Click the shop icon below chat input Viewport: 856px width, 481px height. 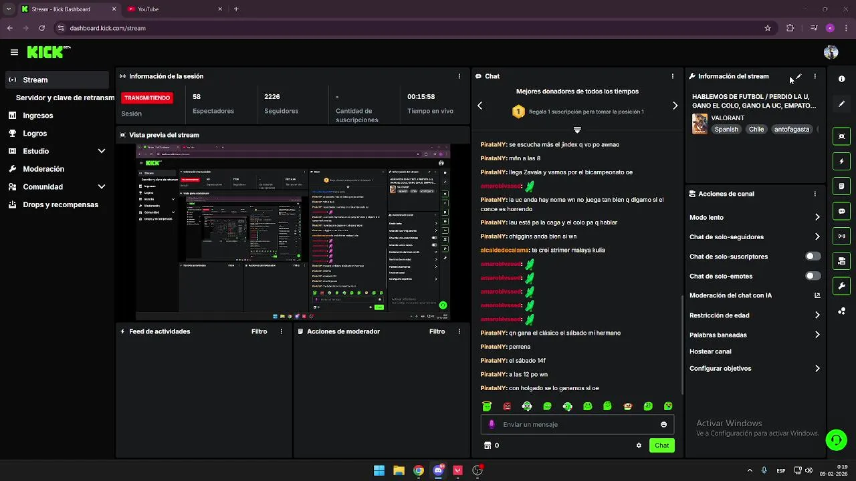click(487, 446)
